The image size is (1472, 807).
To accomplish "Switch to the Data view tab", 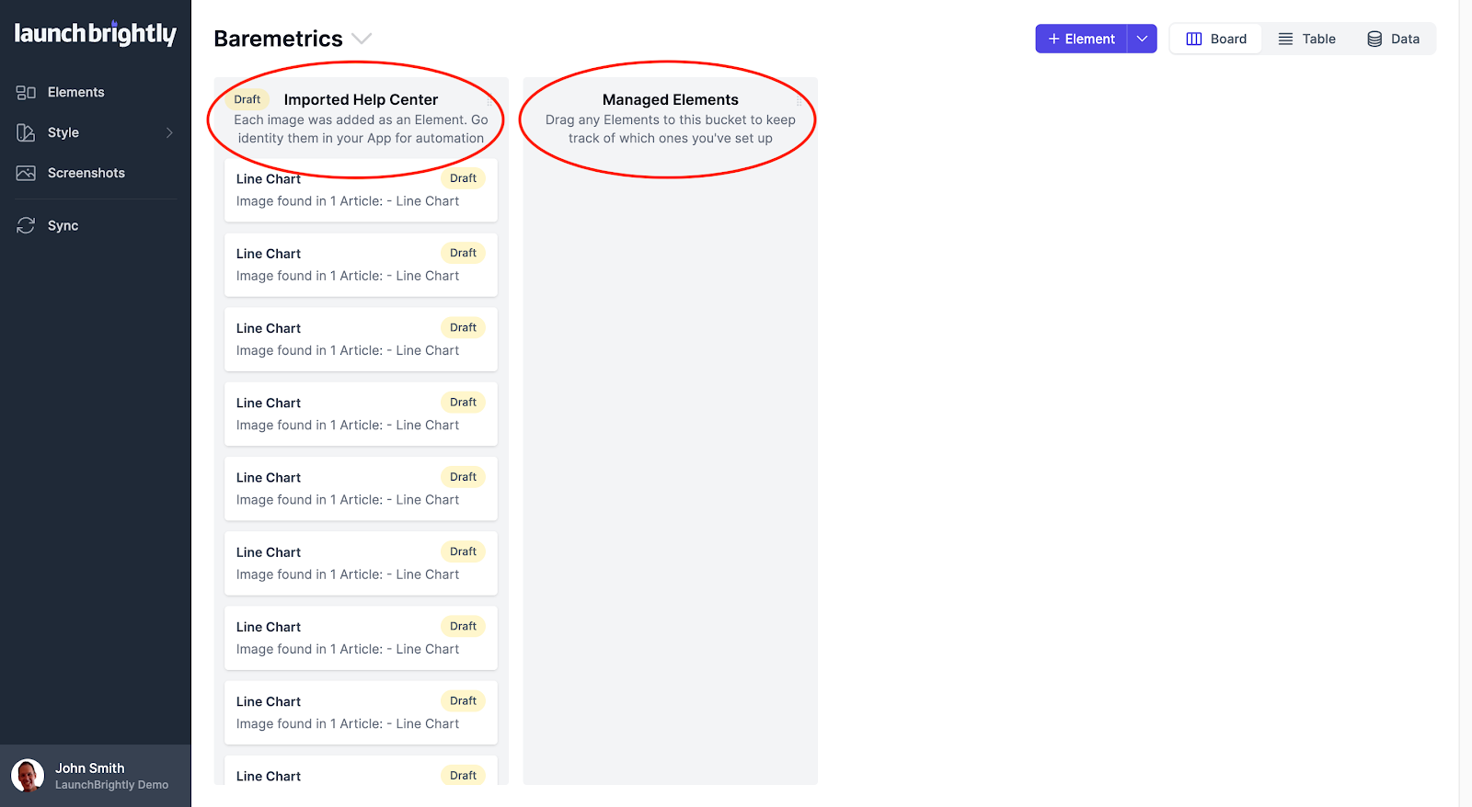I will point(1393,40).
